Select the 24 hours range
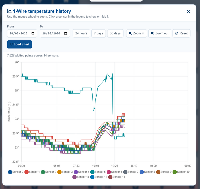 point(81,33)
